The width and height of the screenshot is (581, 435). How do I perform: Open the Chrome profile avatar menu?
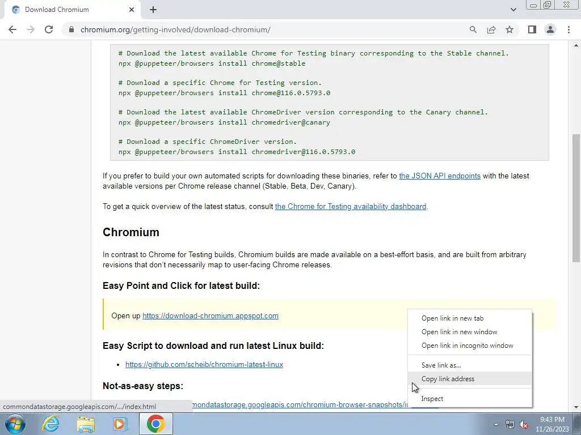[x=550, y=29]
